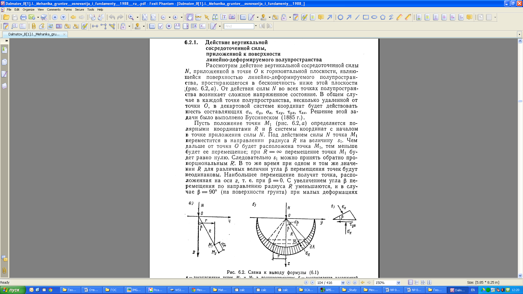Select the Rectangle drawing tool
Image resolution: width=523 pixels, height=294 pixels.
(x=366, y=17)
